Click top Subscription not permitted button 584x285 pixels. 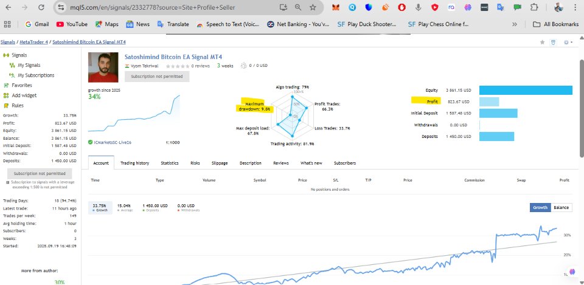point(157,77)
